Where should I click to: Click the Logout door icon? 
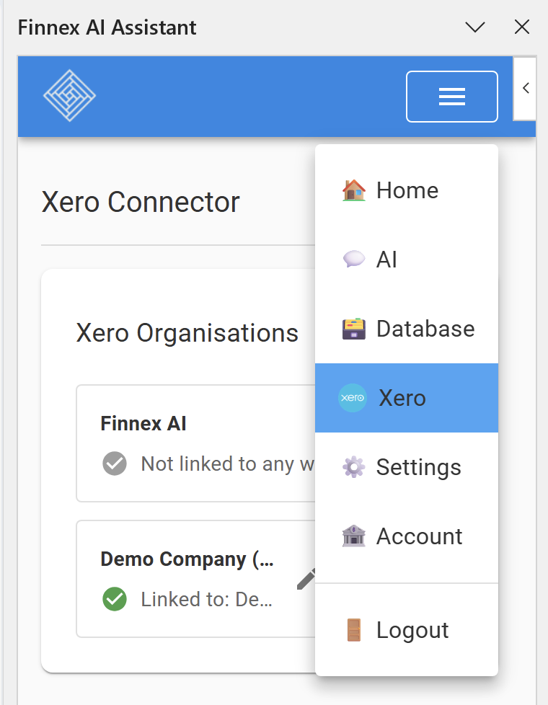(x=353, y=630)
